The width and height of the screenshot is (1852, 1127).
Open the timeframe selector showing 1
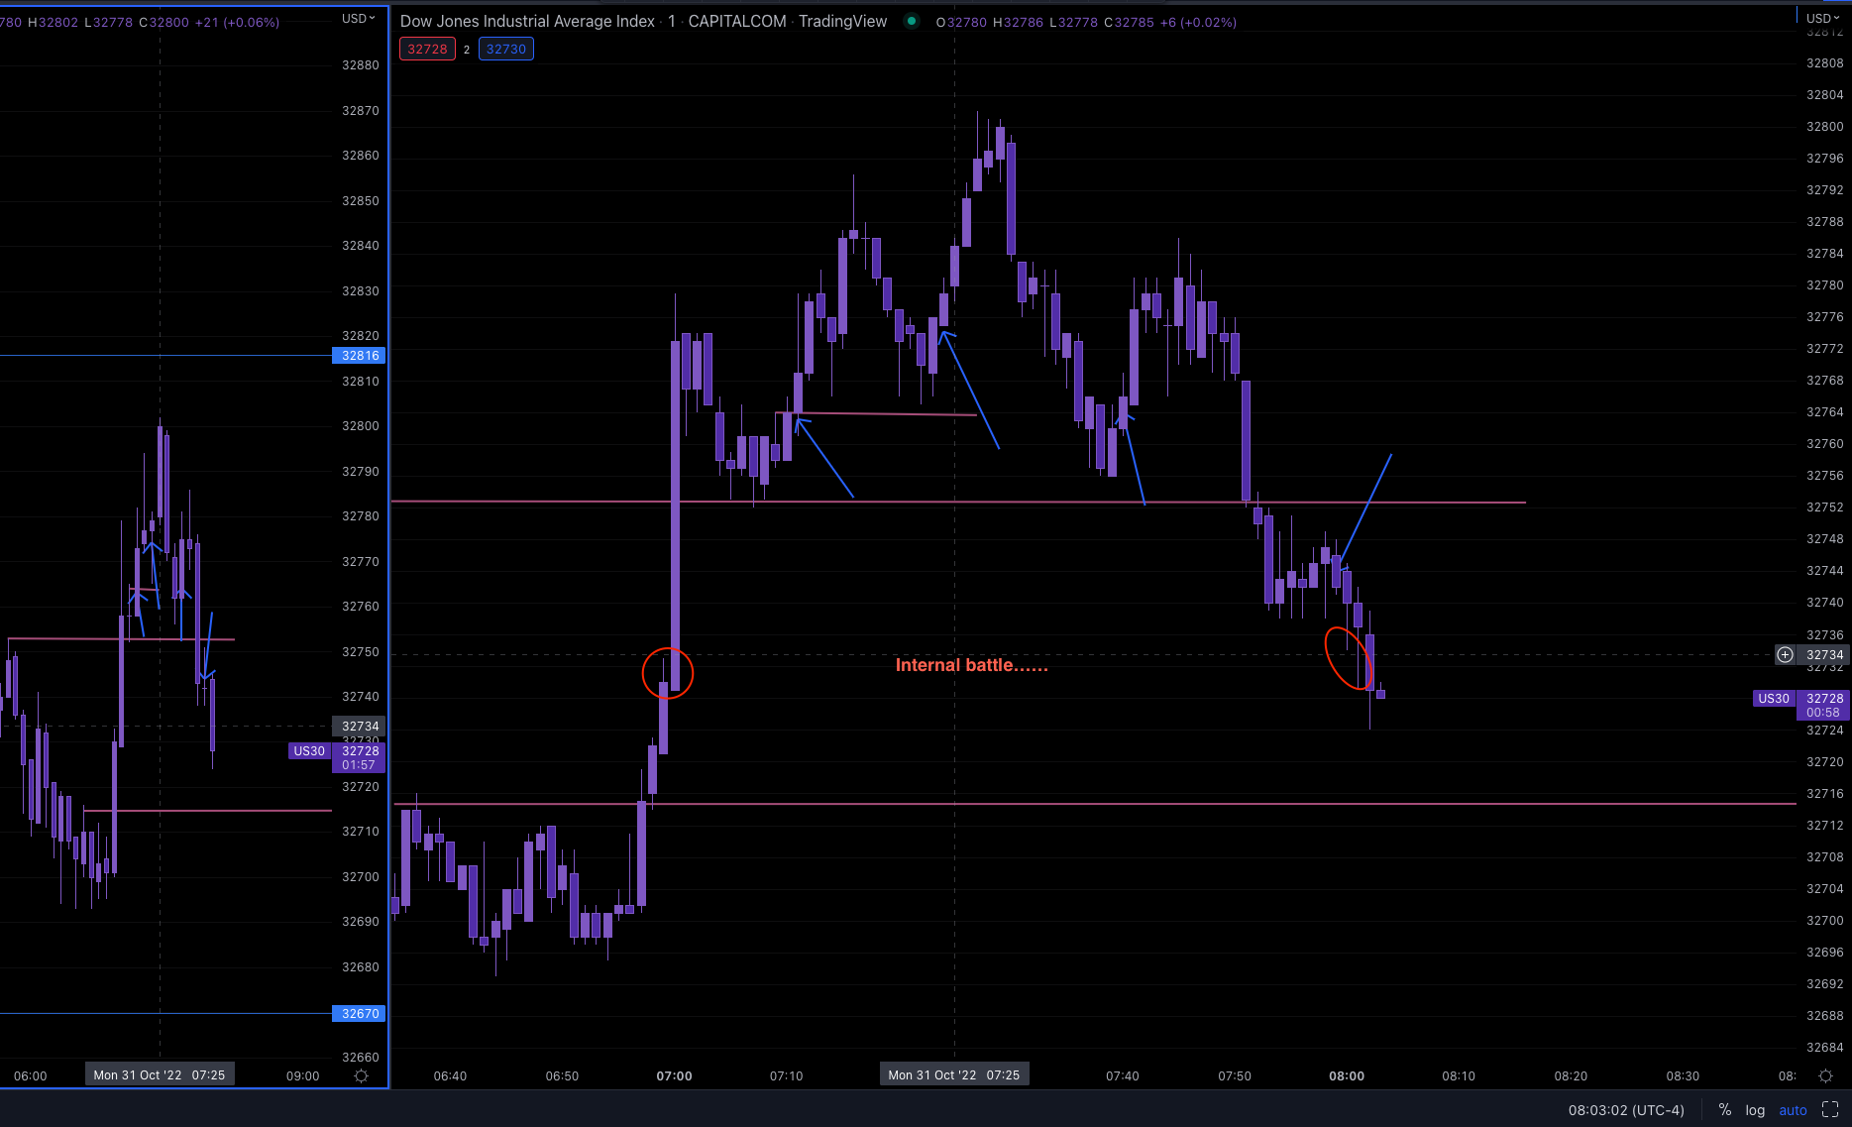[x=671, y=21]
